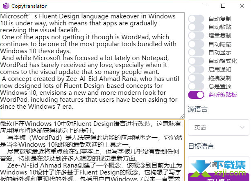Viewport: 251px width, 181px height.
Task: Click the 自动复制 label text
Action: coord(220,19)
